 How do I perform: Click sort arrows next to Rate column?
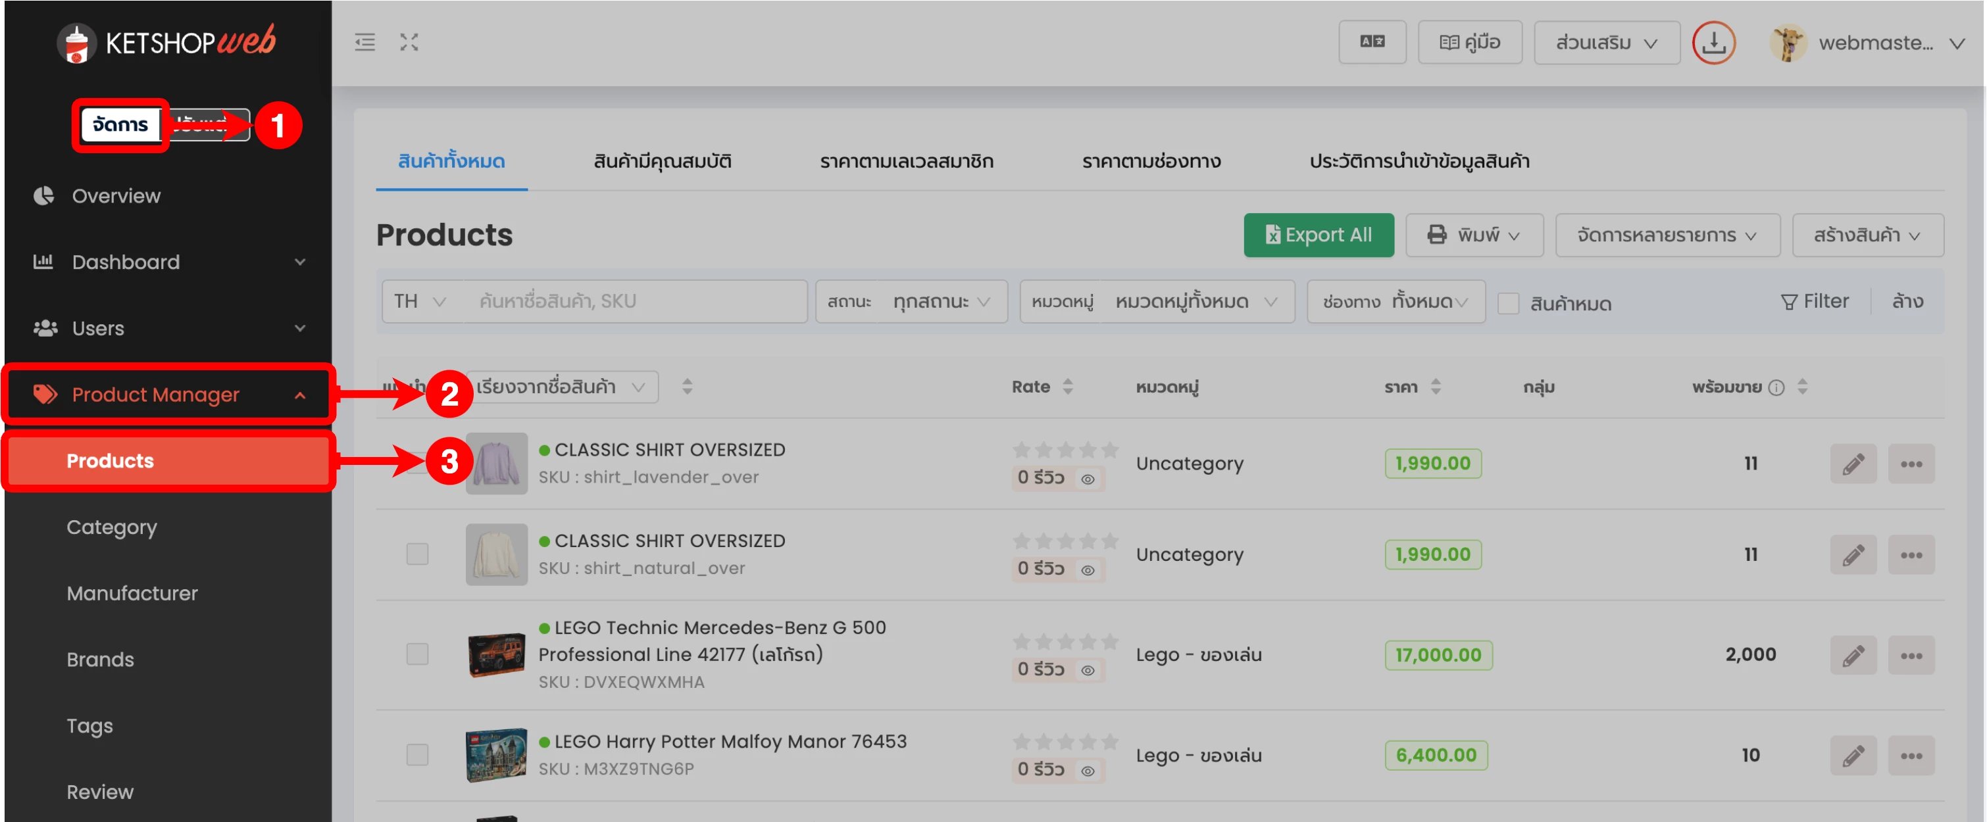point(1068,386)
